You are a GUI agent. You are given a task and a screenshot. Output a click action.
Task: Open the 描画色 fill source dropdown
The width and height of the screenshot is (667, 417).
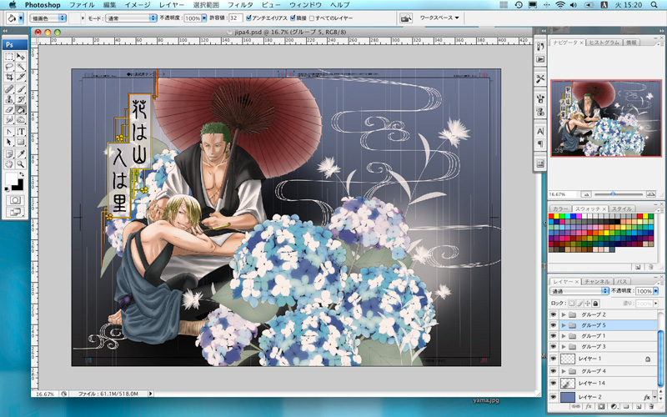click(x=48, y=18)
